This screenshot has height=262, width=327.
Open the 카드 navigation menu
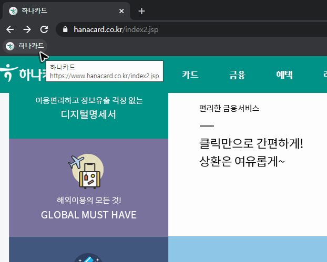[190, 75]
